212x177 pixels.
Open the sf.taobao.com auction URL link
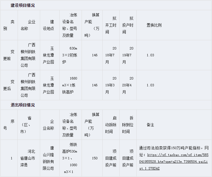coord(174,162)
